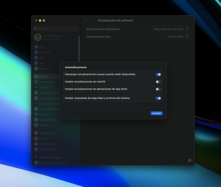Enable Instalar actualizaciones de macOS switch
Viewport: 221px width, 187px height.
[x=158, y=82]
